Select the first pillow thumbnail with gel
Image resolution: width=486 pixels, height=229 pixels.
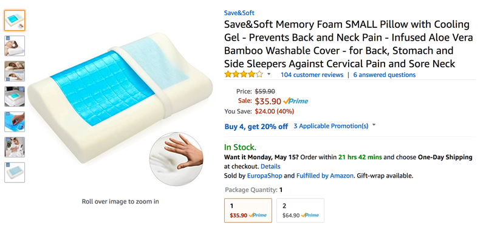coord(15,21)
